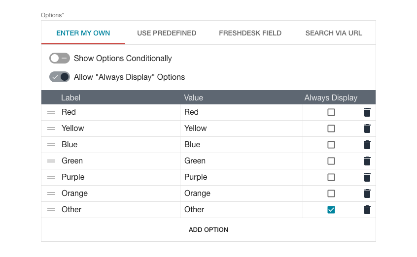Click the drag handle beside Other label

click(51, 210)
